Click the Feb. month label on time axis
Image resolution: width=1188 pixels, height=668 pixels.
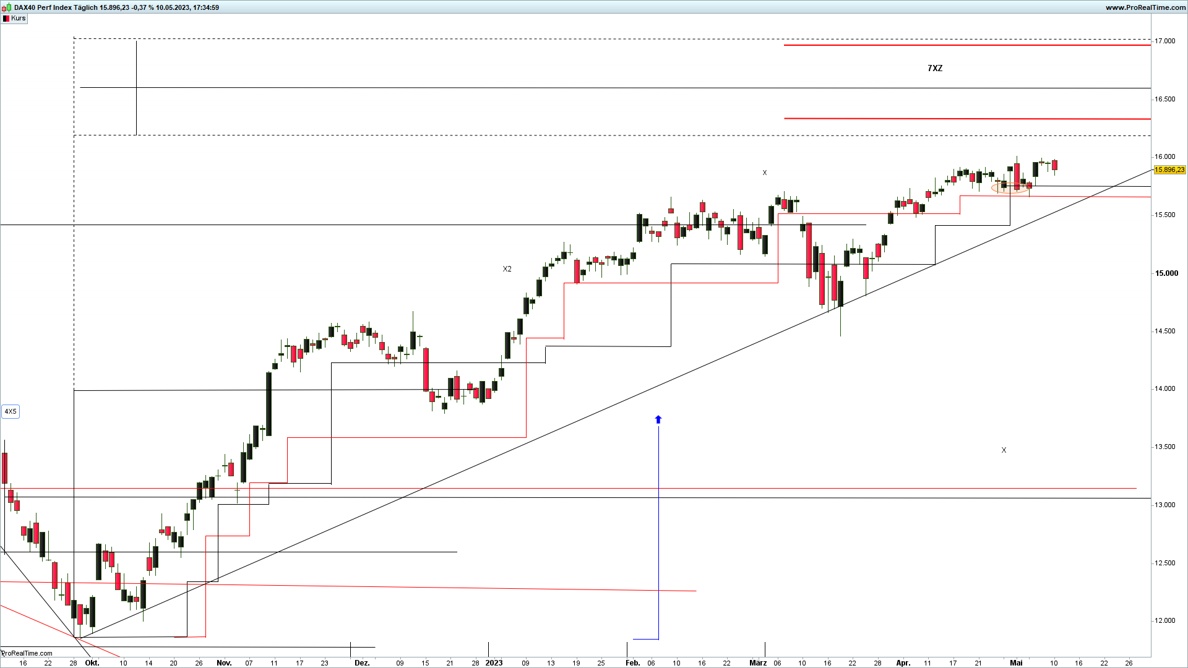click(632, 663)
